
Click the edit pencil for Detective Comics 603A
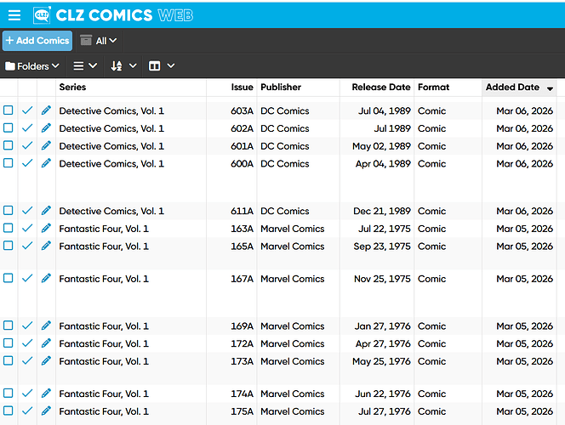click(x=46, y=110)
